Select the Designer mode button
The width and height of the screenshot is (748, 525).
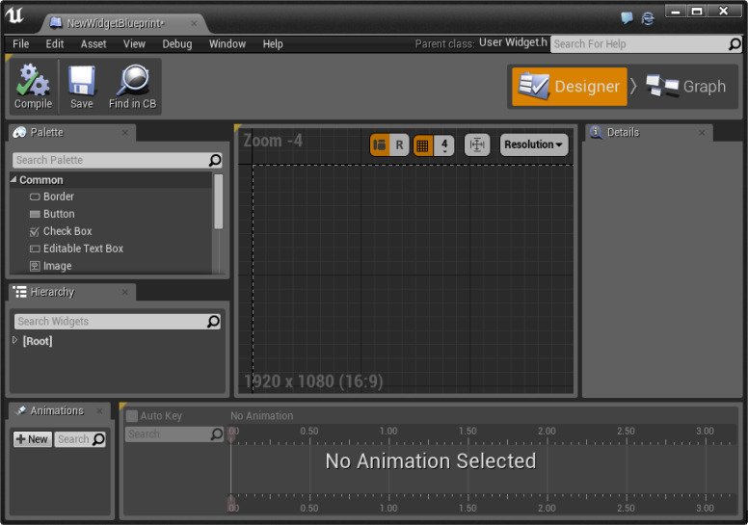569,87
